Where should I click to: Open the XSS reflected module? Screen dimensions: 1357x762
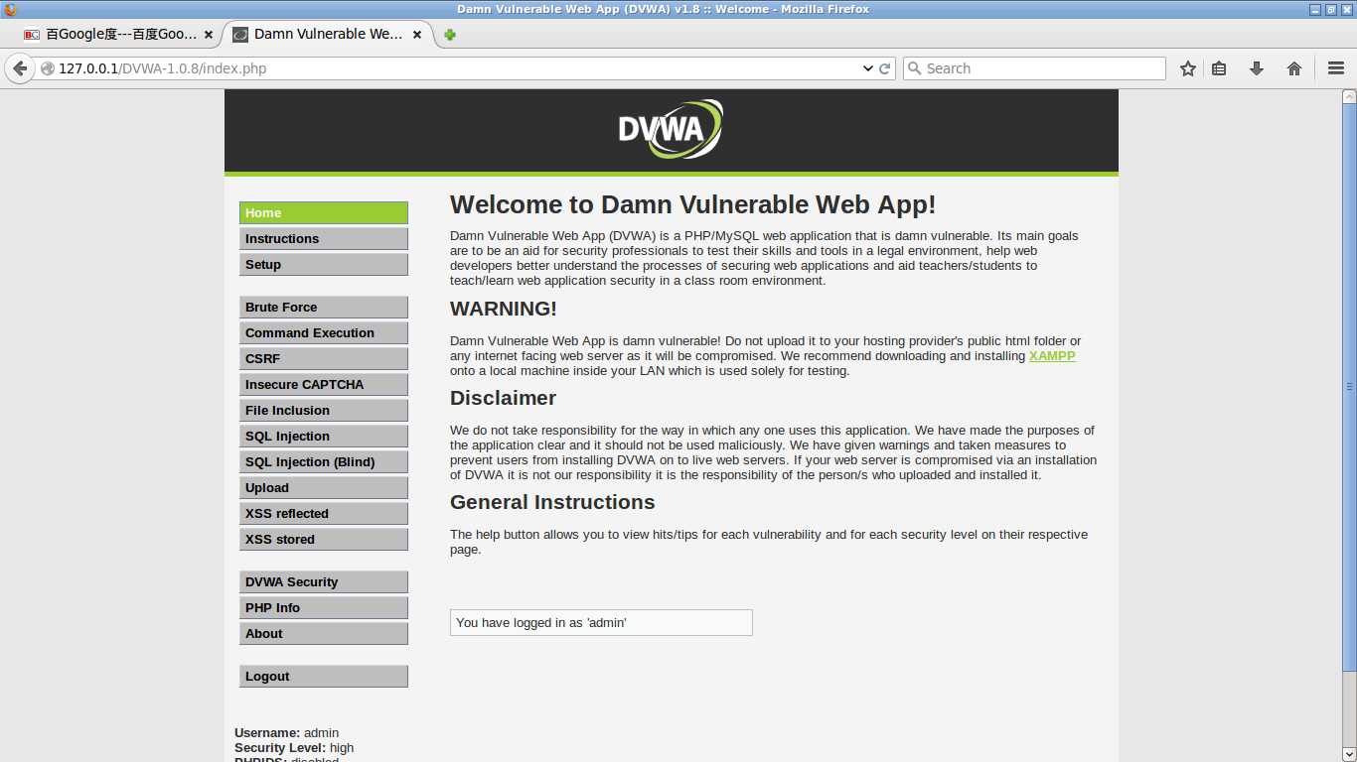coord(324,514)
